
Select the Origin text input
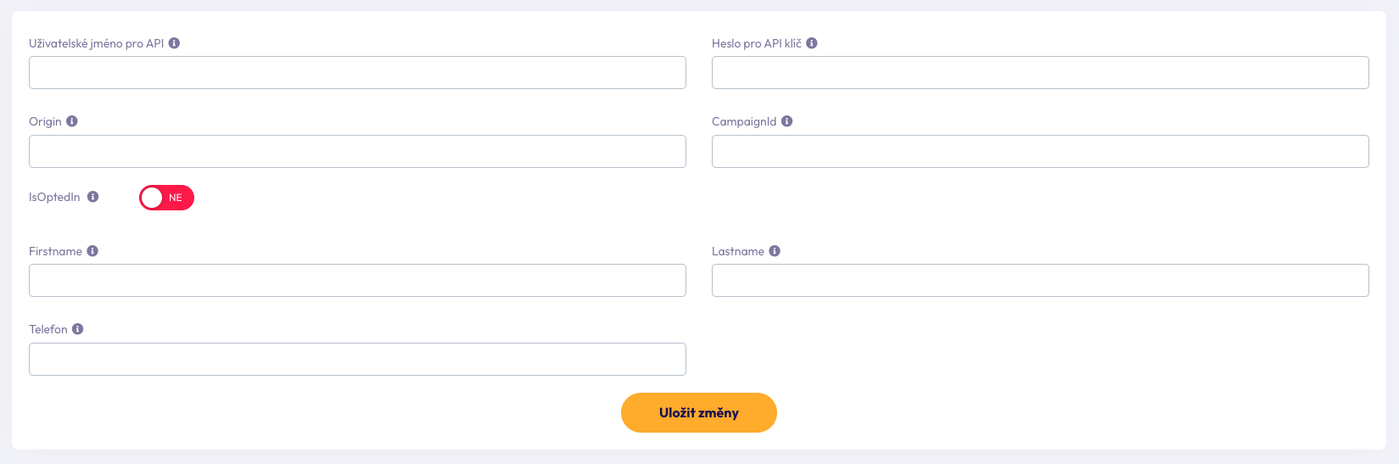point(357,152)
